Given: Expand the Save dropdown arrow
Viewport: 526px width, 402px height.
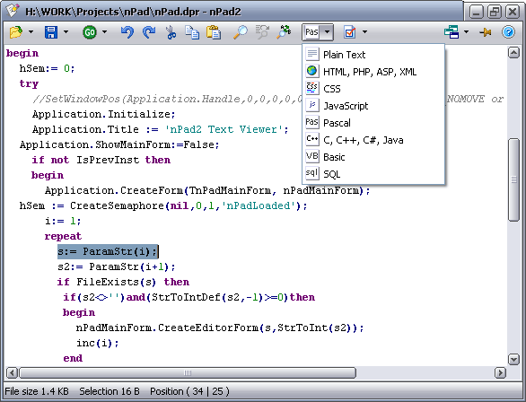Looking at the screenshot, I should tap(66, 32).
